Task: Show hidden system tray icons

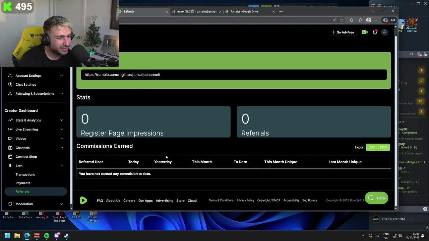Action: [x=363, y=236]
